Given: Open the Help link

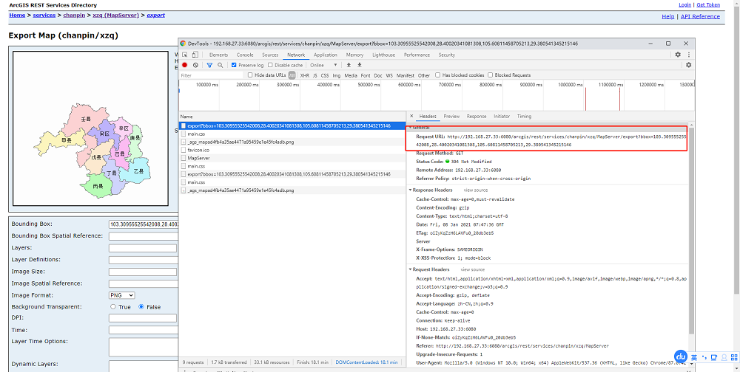Looking at the screenshot, I should [667, 16].
